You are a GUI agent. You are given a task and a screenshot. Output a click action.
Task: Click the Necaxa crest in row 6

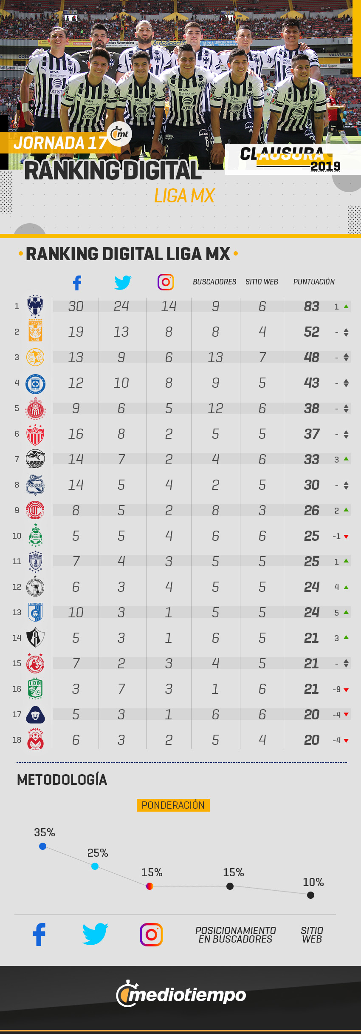[x=35, y=435]
